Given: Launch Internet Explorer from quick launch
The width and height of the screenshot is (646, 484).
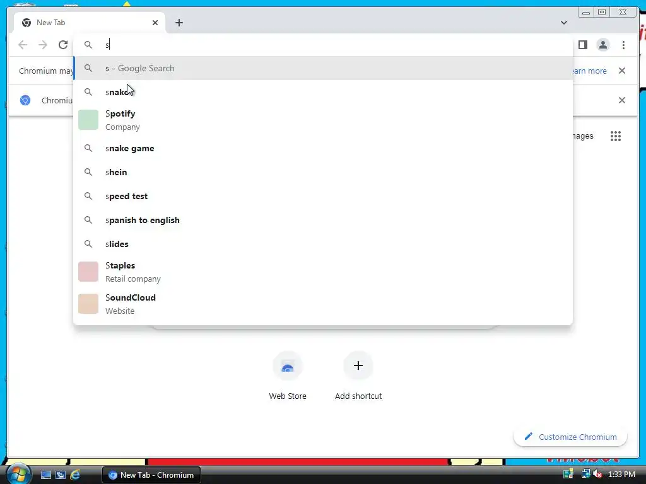Looking at the screenshot, I should pyautogui.click(x=75, y=475).
